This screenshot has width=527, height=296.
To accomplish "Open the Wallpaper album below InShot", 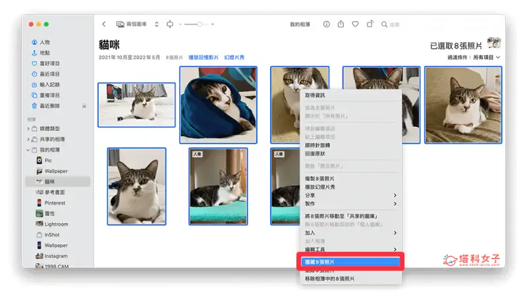I will (56, 245).
